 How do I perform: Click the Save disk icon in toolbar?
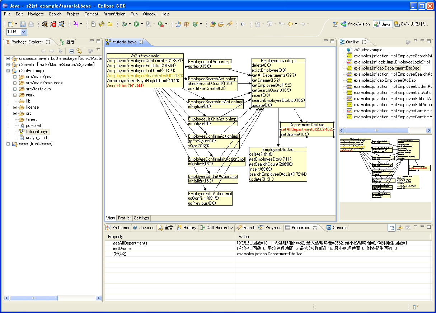pyautogui.click(x=23, y=24)
